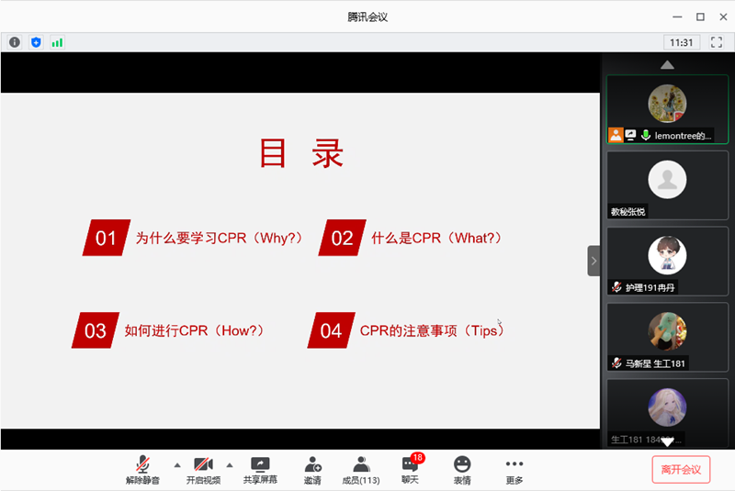Start sharing your screen
The height and width of the screenshot is (491, 735).
260,469
